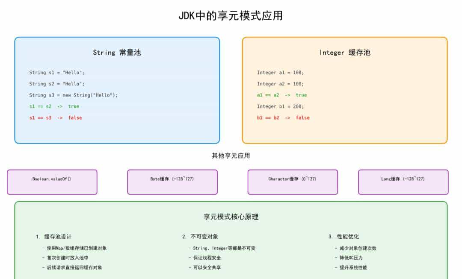Viewport: 462px width, 279px height.
Task: Click the main title JDK中的享元模式应用
Action: [x=231, y=16]
